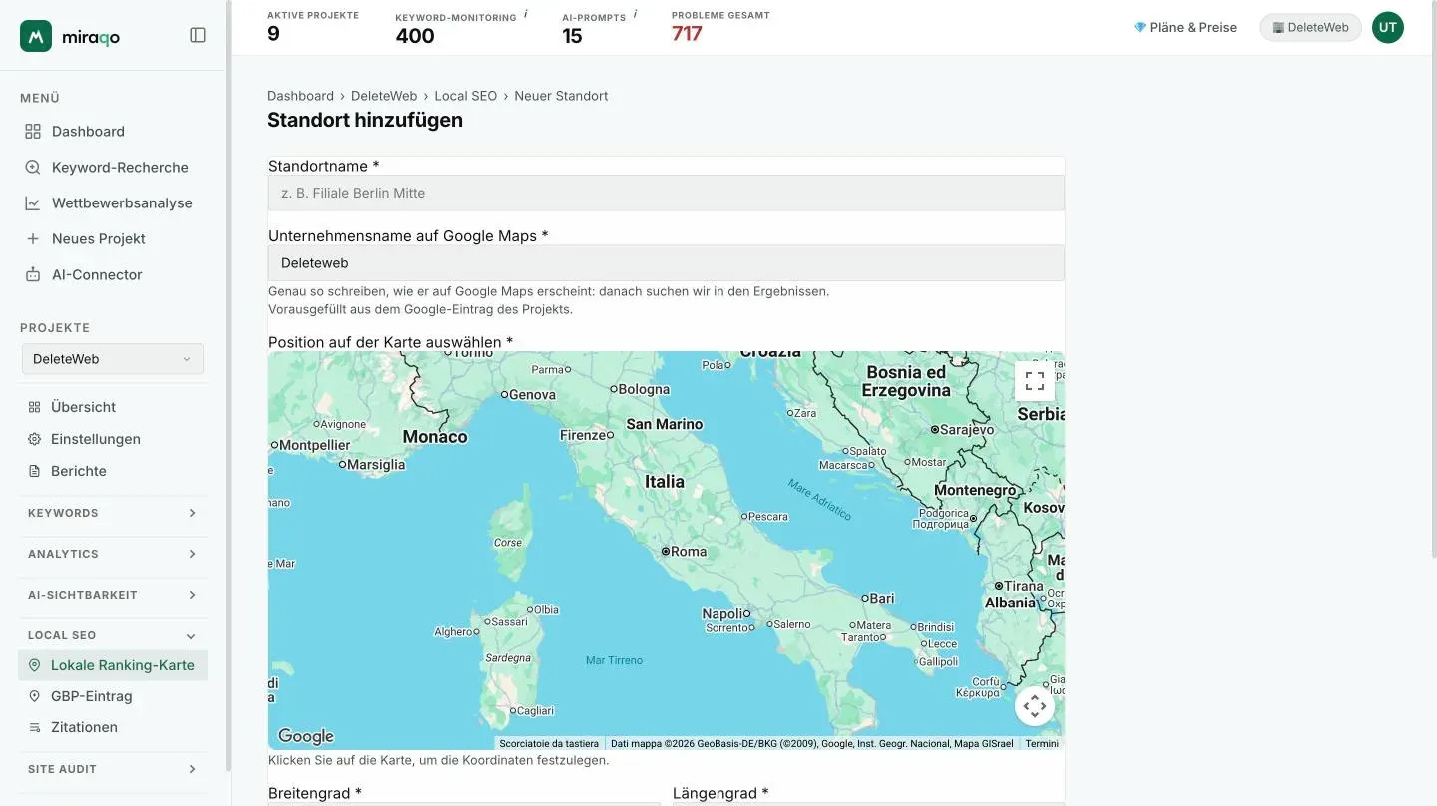This screenshot has width=1437, height=806.
Task: Open Dashboard in the sidebar menu
Action: point(112,131)
